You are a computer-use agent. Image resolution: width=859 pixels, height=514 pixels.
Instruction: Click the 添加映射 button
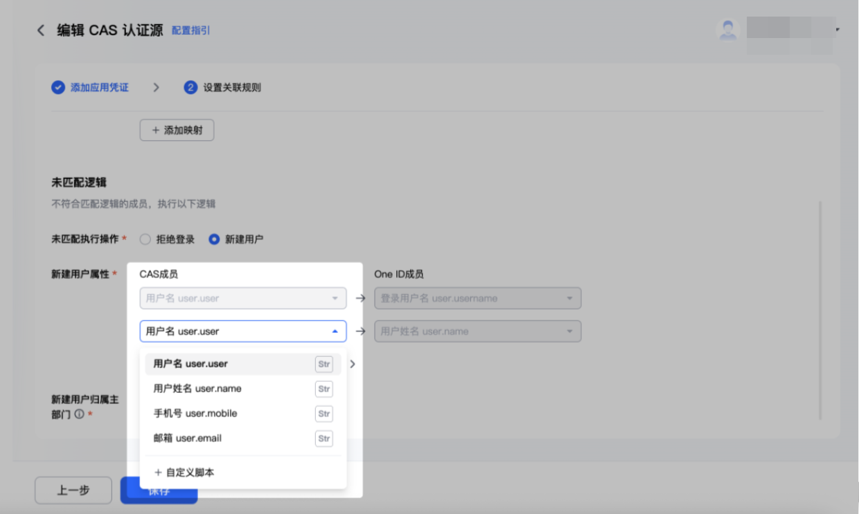point(177,130)
